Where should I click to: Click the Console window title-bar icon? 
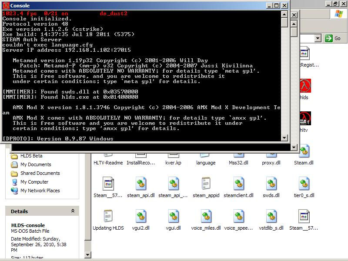point(6,6)
